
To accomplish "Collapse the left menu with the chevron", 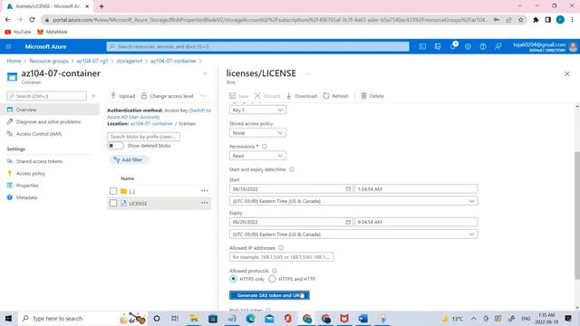I will coord(93,96).
